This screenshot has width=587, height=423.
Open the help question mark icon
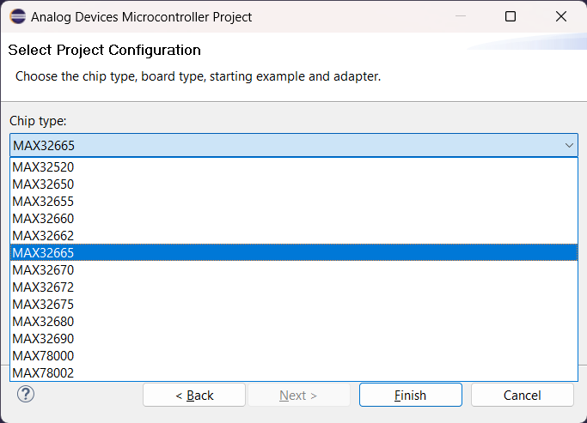coord(26,394)
